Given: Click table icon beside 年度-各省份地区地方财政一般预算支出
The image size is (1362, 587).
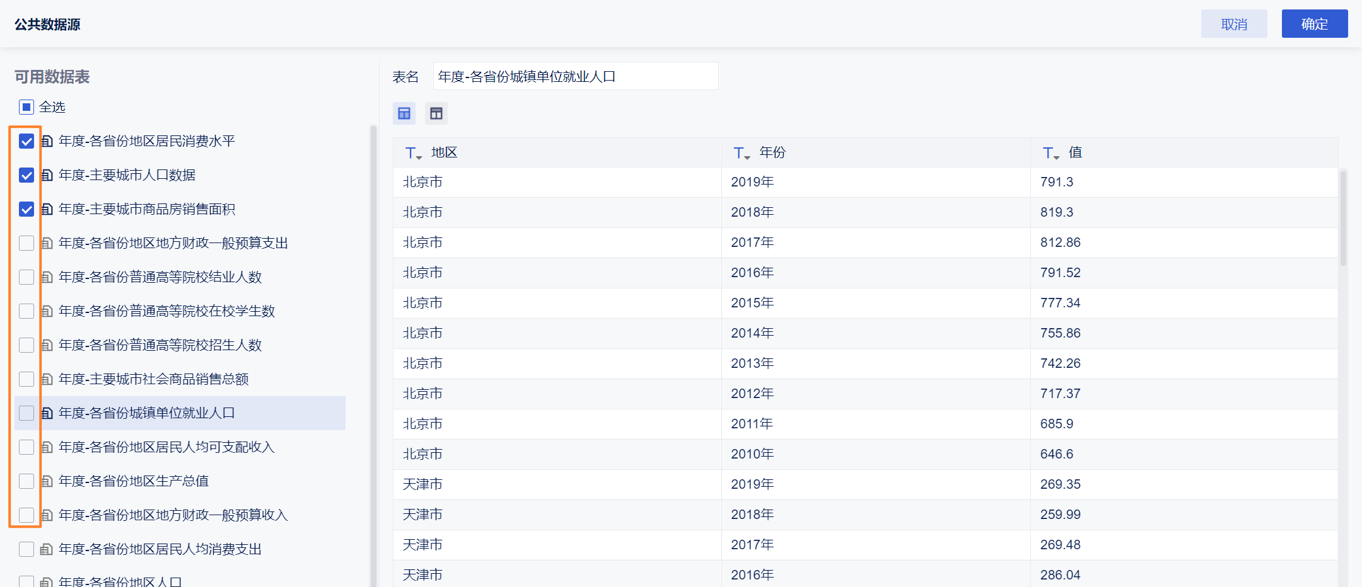Looking at the screenshot, I should [47, 243].
